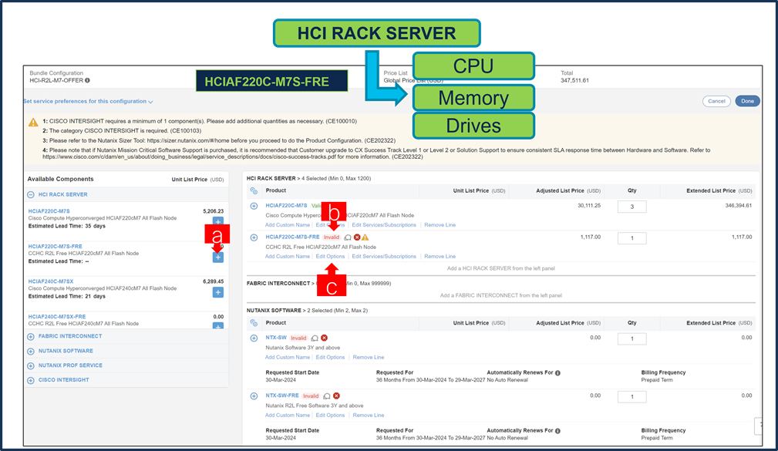
Task: Click the info icon beside HCI-R2L-M7-OFFER
Action: pyautogui.click(x=87, y=80)
